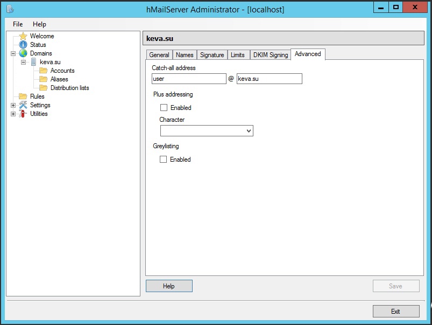Select Status in the tree
The image size is (432, 325).
coord(38,44)
